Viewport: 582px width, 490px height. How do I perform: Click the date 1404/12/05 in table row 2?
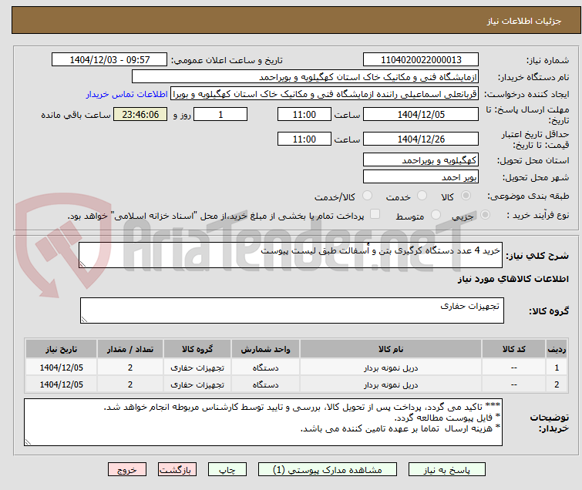(x=61, y=384)
